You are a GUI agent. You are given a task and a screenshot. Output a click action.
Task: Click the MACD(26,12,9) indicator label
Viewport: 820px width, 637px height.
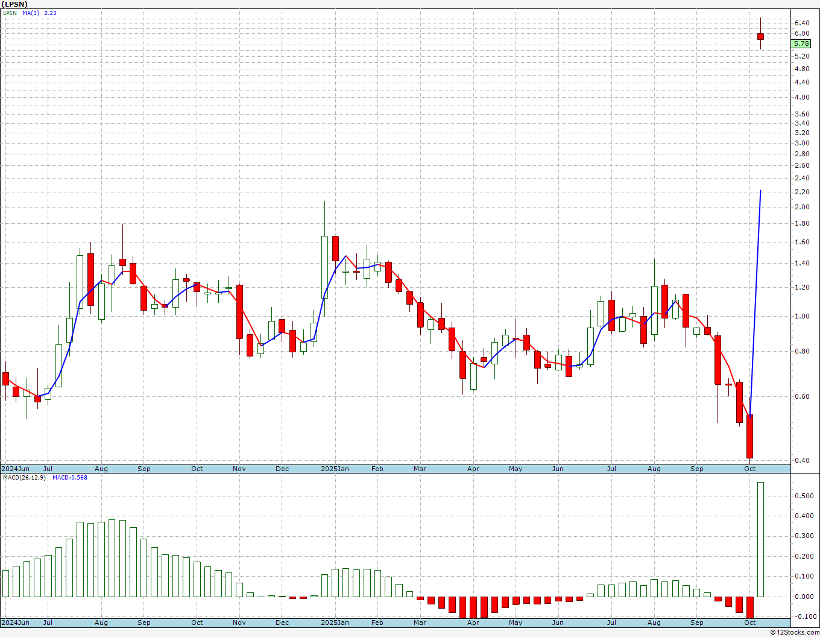[x=24, y=478]
